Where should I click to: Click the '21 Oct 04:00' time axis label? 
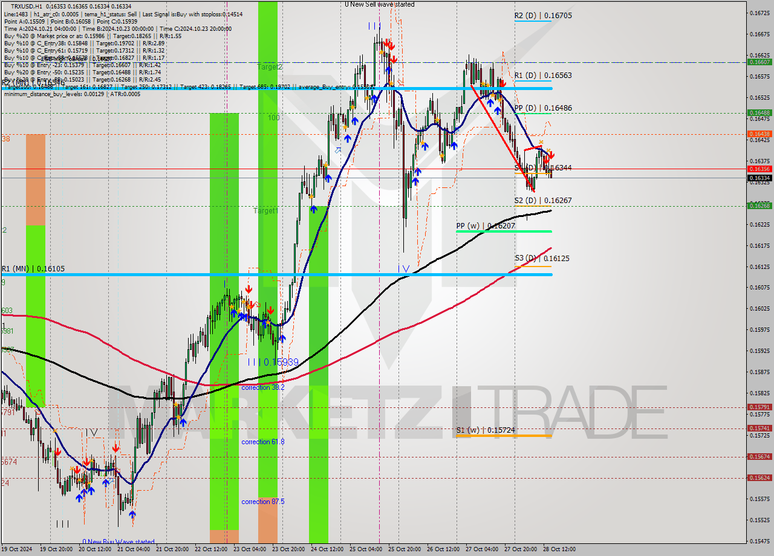[x=134, y=549]
